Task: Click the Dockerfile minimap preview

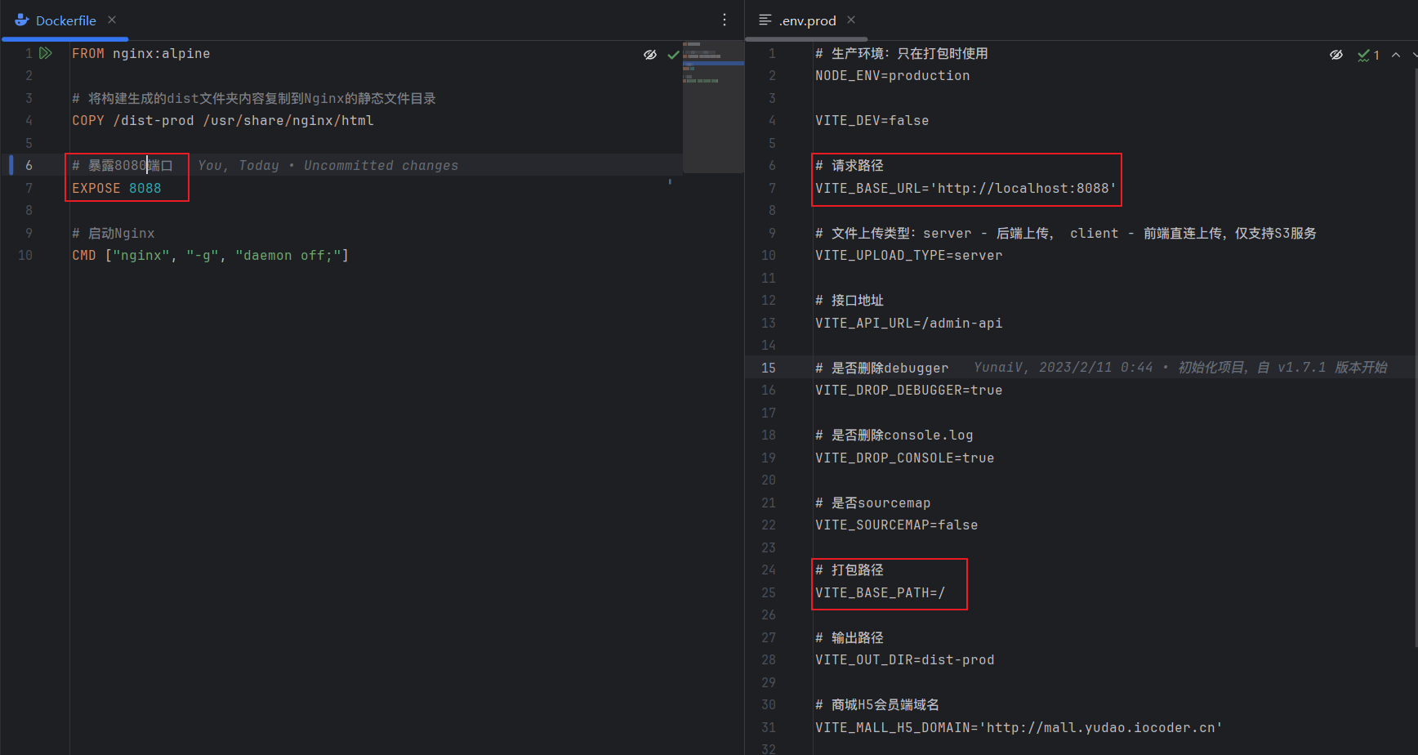Action: [x=713, y=106]
